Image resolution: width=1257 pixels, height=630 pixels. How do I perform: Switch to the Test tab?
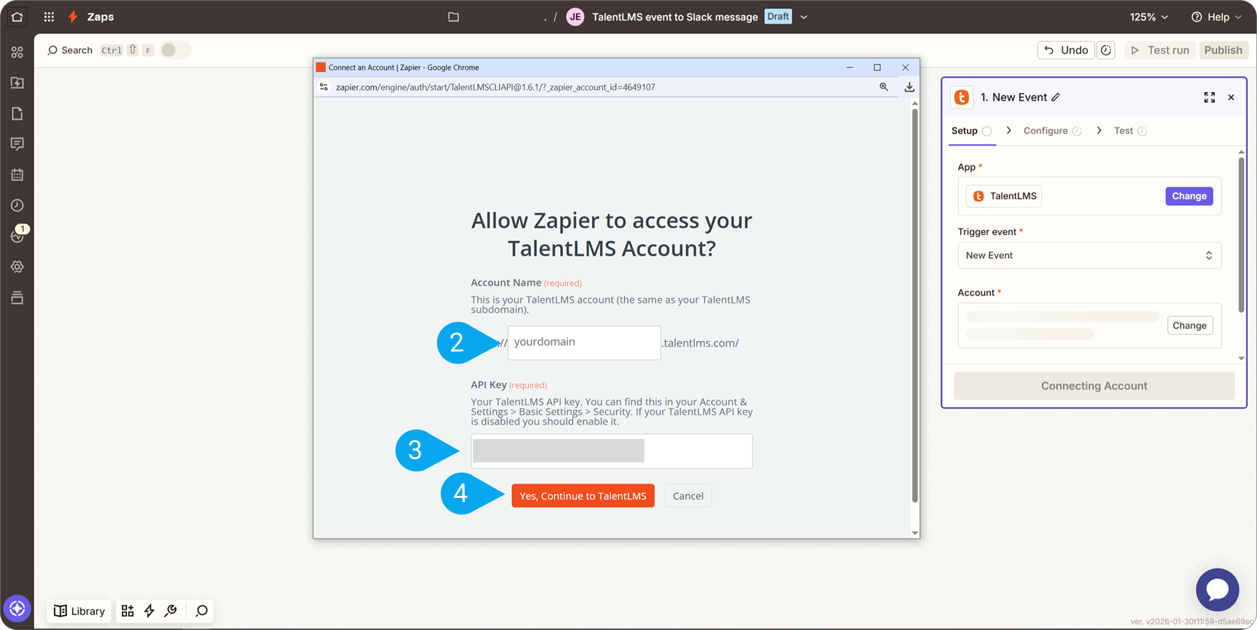coord(1123,130)
